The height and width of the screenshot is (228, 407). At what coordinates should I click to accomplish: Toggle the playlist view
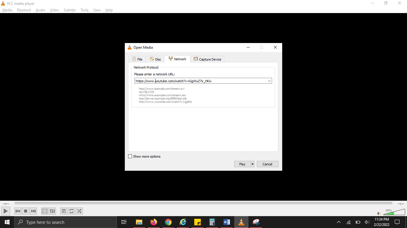[x=64, y=211]
